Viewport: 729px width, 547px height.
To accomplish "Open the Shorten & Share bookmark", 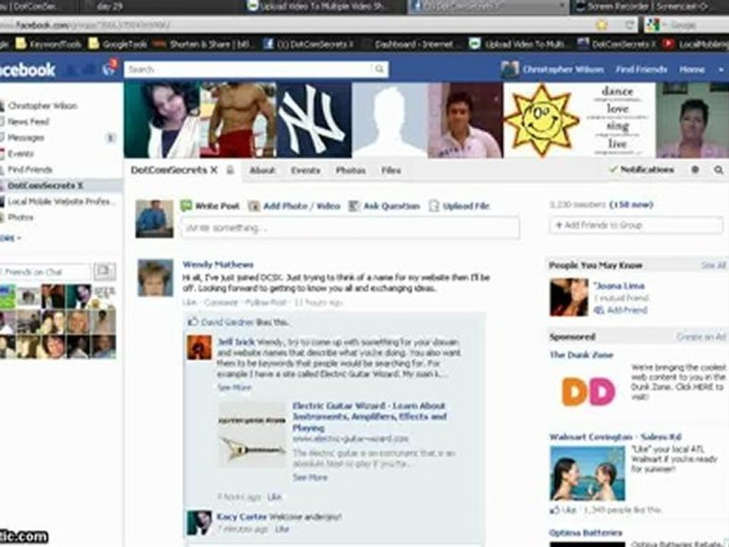I will click(x=204, y=44).
